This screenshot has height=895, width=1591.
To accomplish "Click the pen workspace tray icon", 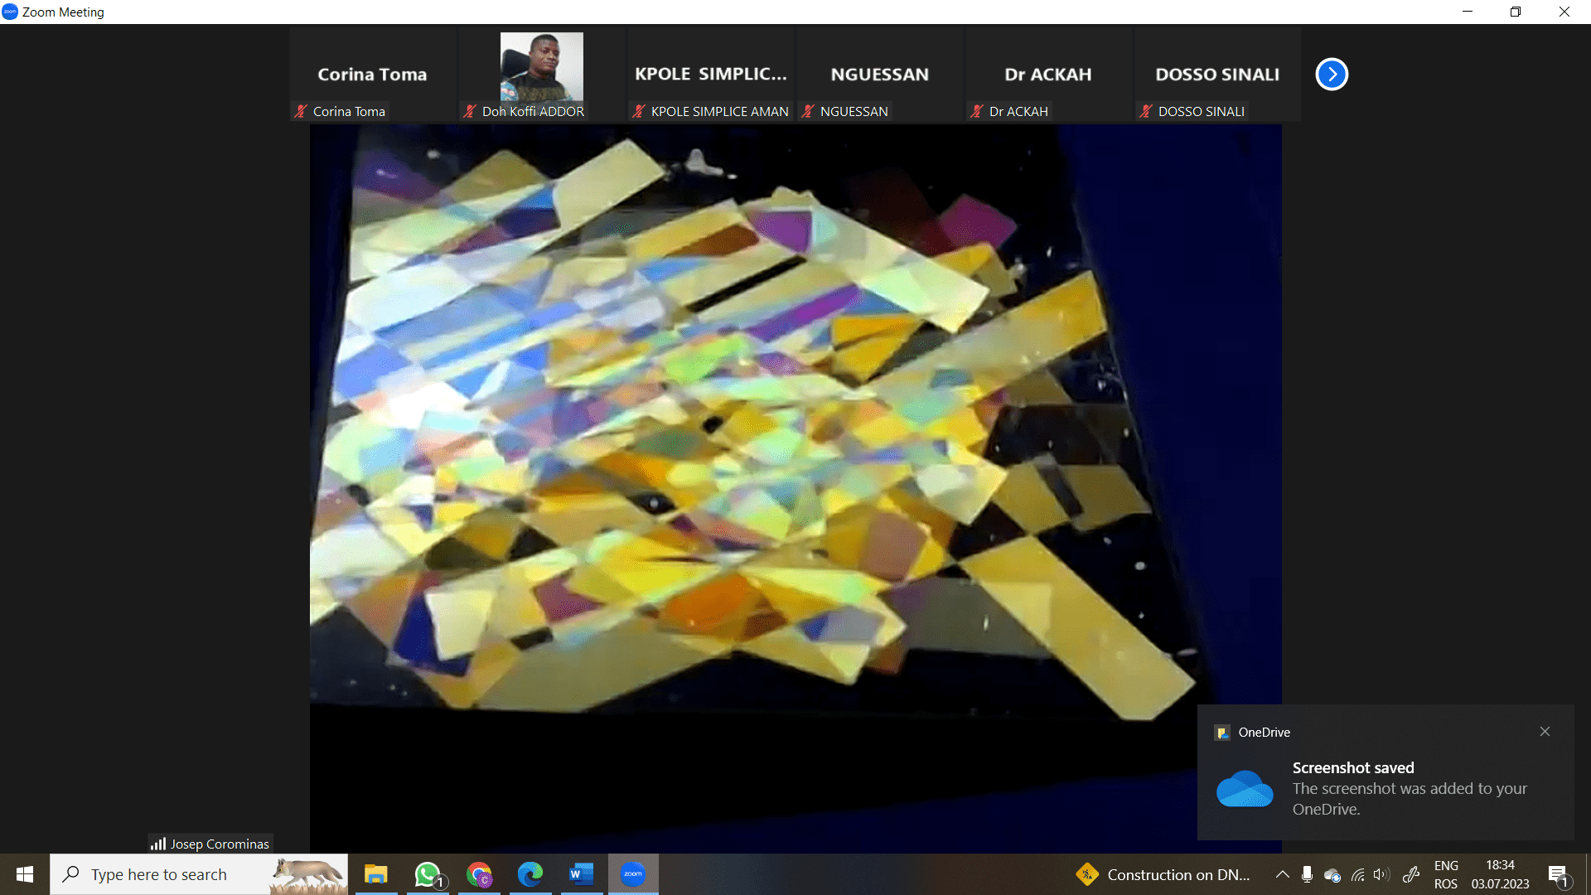I will pos(1411,874).
